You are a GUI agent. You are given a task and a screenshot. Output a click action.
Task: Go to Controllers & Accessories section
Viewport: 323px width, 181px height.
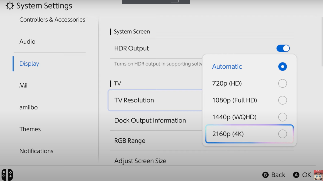tap(52, 20)
